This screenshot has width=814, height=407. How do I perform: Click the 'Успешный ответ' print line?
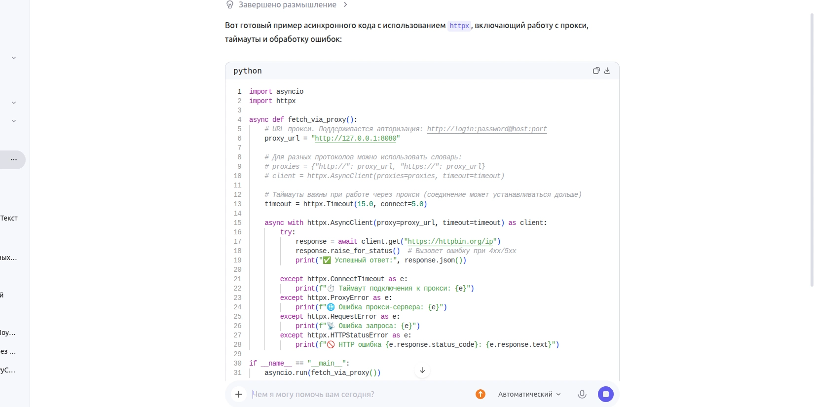(x=381, y=260)
